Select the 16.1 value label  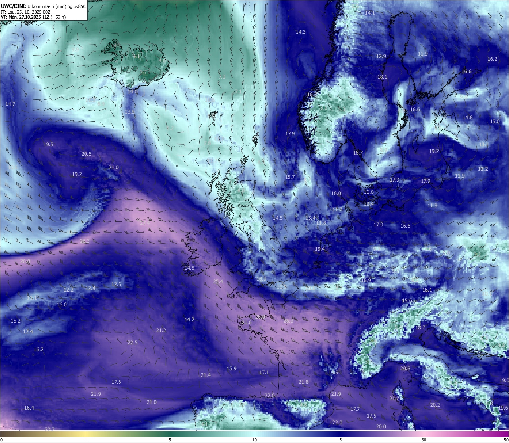(x=427, y=290)
